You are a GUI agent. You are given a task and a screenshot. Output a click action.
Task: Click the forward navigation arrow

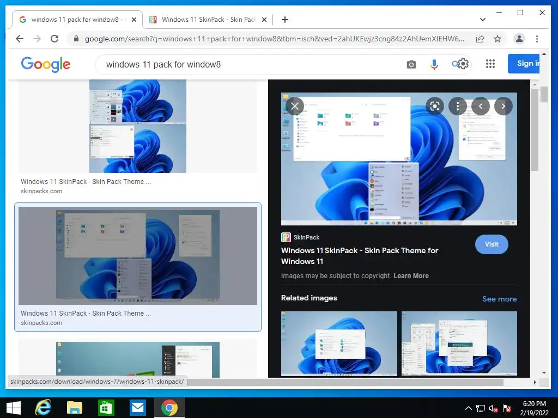pos(37,39)
